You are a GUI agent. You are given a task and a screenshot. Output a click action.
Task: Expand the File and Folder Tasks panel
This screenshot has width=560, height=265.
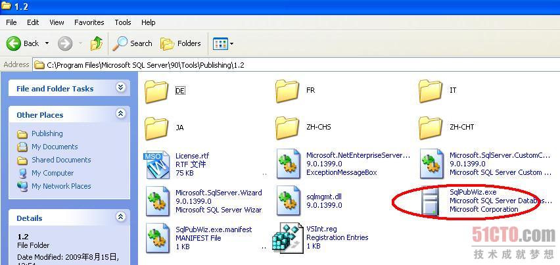tap(121, 87)
